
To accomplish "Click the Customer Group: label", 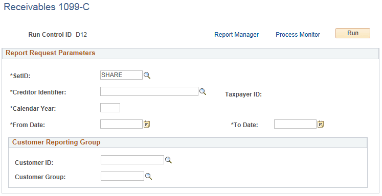I will (40, 177).
